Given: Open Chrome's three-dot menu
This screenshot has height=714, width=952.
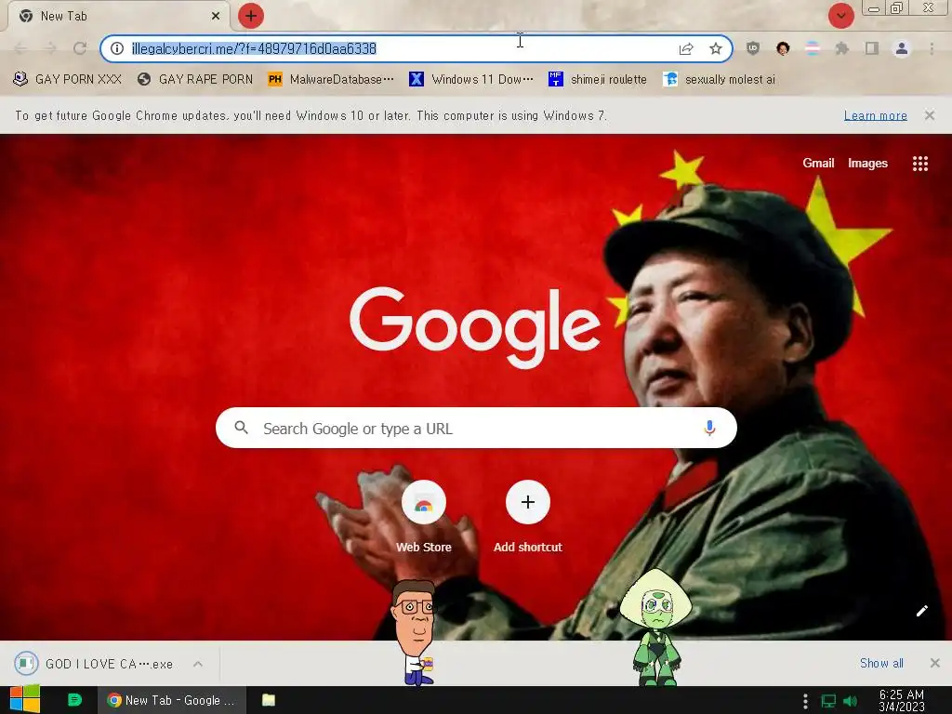Looking at the screenshot, I should point(932,48).
